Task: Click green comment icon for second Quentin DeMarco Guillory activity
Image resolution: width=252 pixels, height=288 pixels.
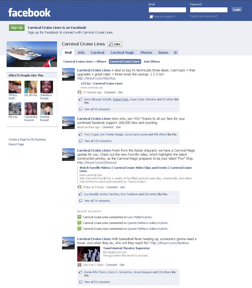Action: (79, 229)
